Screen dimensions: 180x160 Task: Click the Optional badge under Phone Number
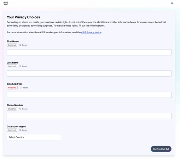[12, 109]
